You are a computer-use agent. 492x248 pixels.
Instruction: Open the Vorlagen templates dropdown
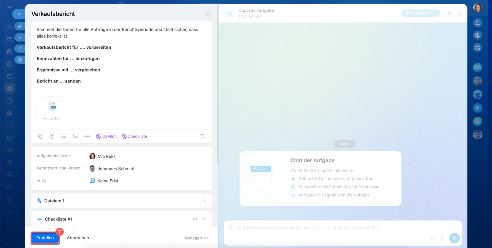[196, 238]
